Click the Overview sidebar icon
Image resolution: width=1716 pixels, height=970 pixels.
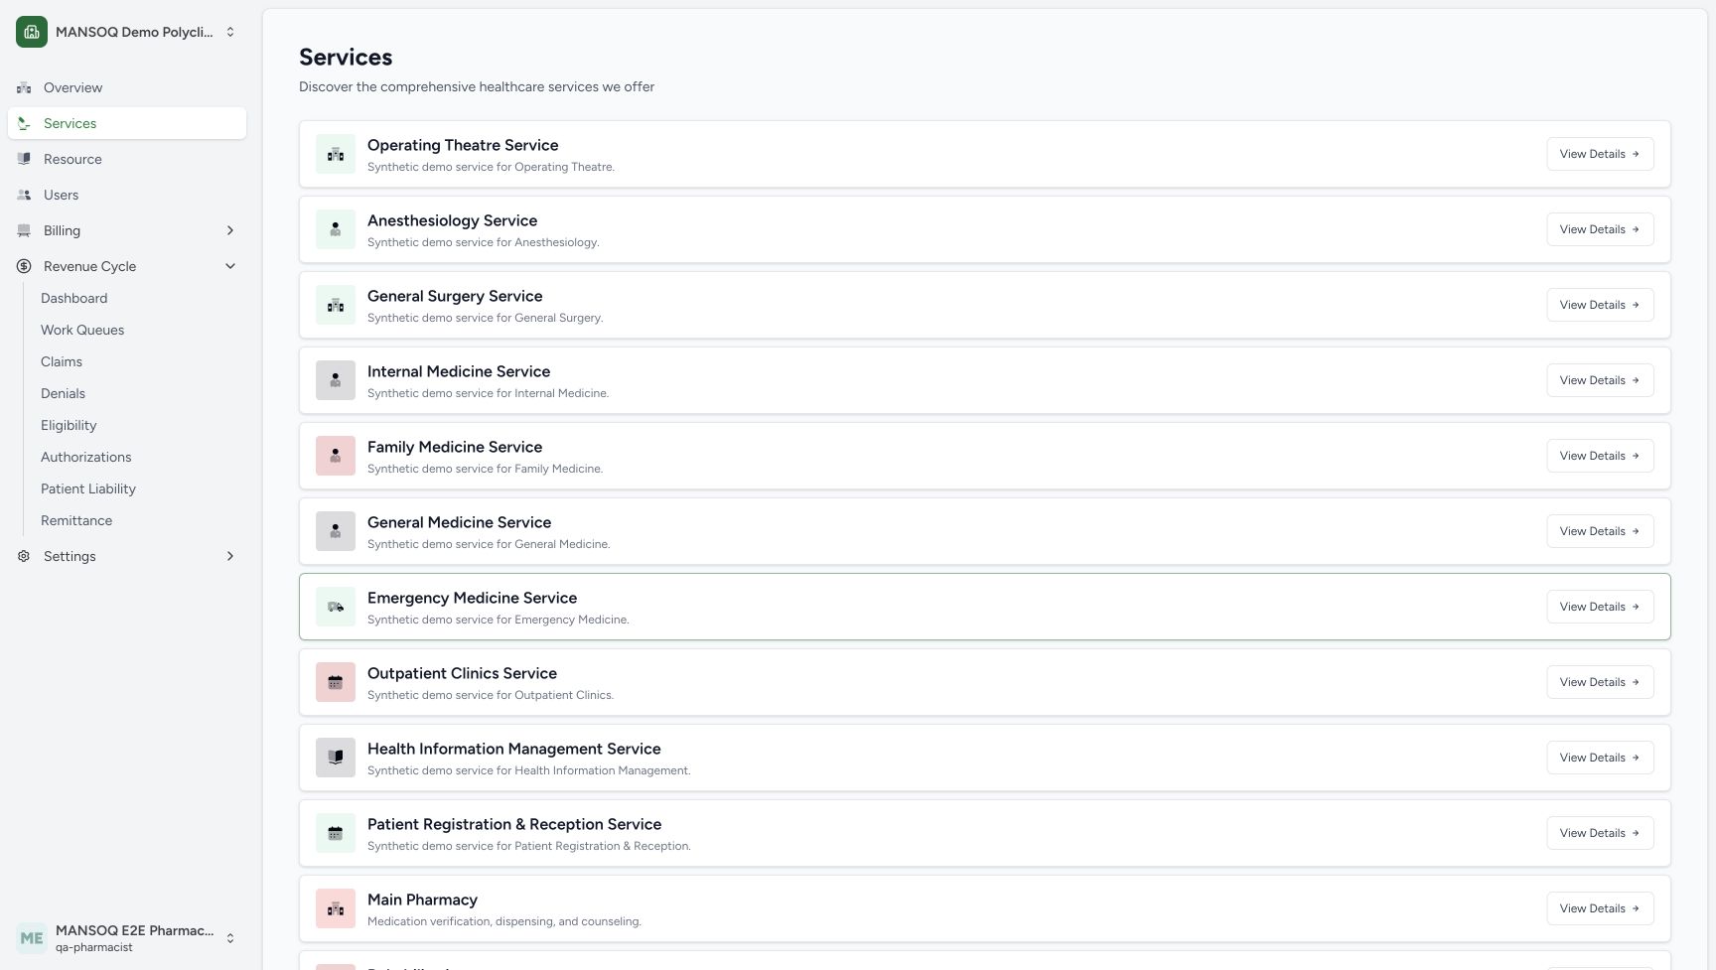coord(24,87)
